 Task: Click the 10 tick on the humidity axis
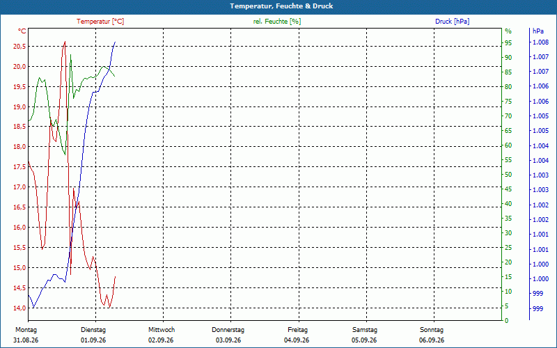click(508, 292)
